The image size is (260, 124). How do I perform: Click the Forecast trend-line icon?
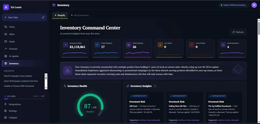(x=6, y=49)
